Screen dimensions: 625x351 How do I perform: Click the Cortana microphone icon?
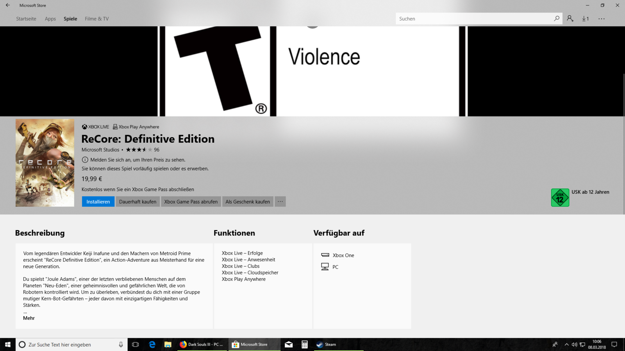tap(121, 344)
